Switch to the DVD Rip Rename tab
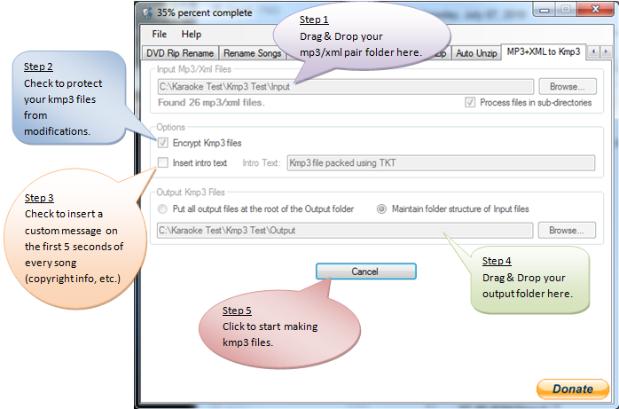 click(180, 53)
